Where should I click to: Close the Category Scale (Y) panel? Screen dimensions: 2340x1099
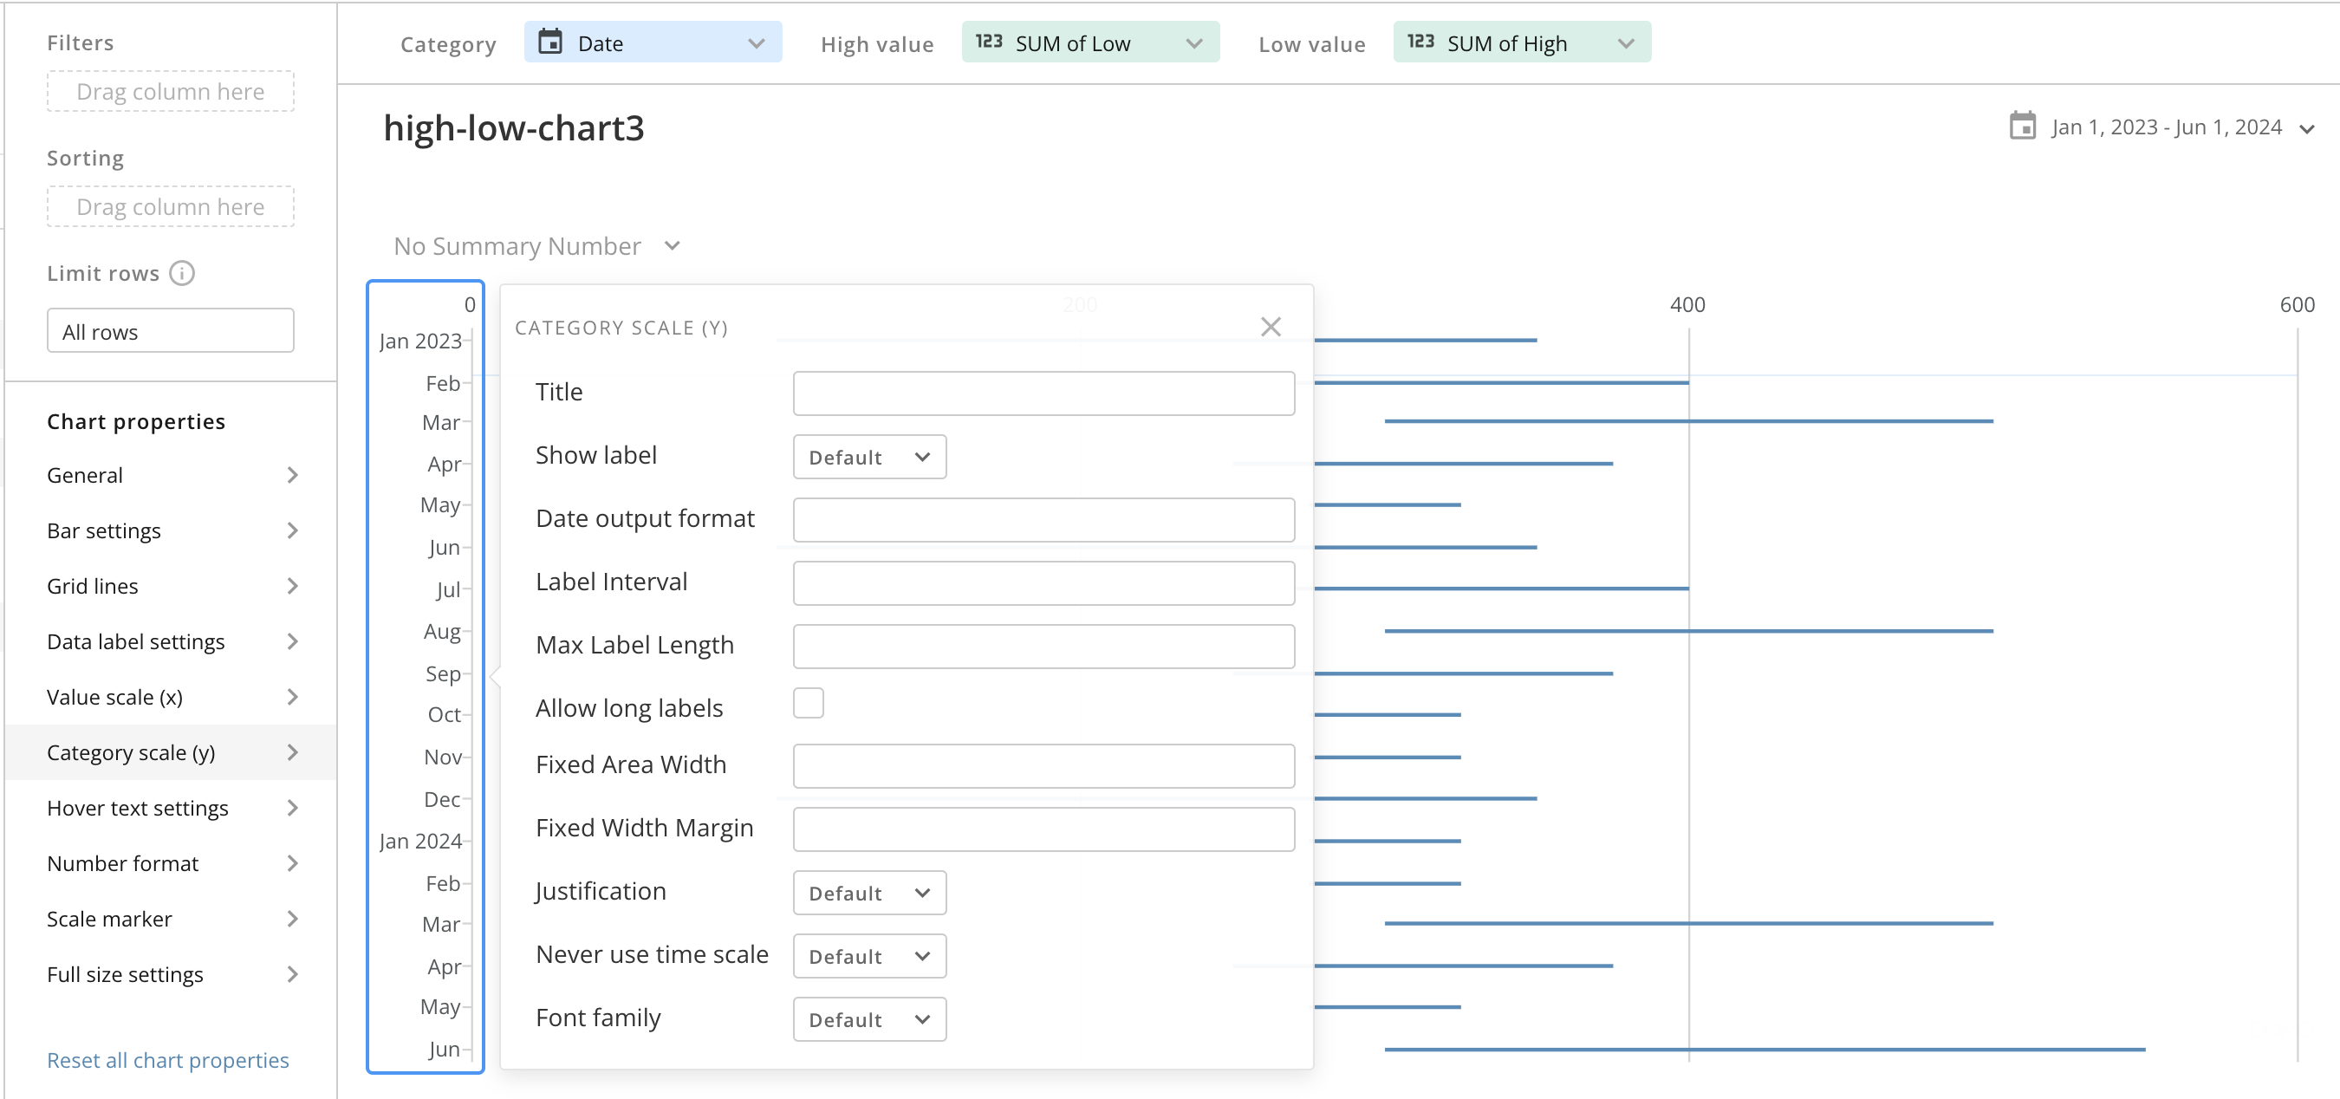[x=1270, y=327]
